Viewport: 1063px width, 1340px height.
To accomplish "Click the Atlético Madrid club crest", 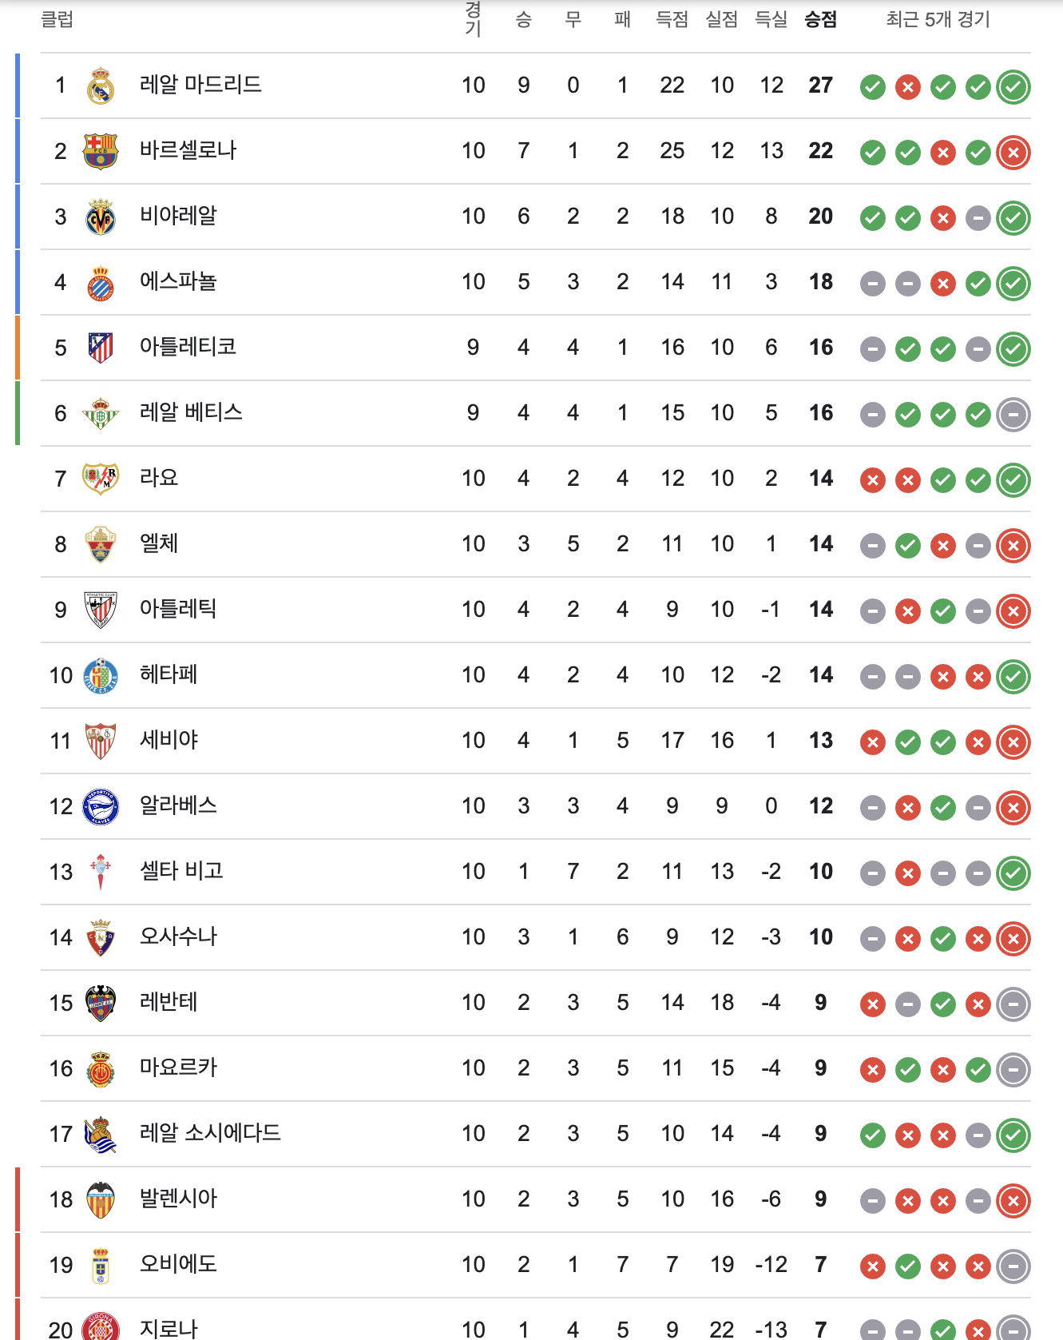I will (x=101, y=348).
